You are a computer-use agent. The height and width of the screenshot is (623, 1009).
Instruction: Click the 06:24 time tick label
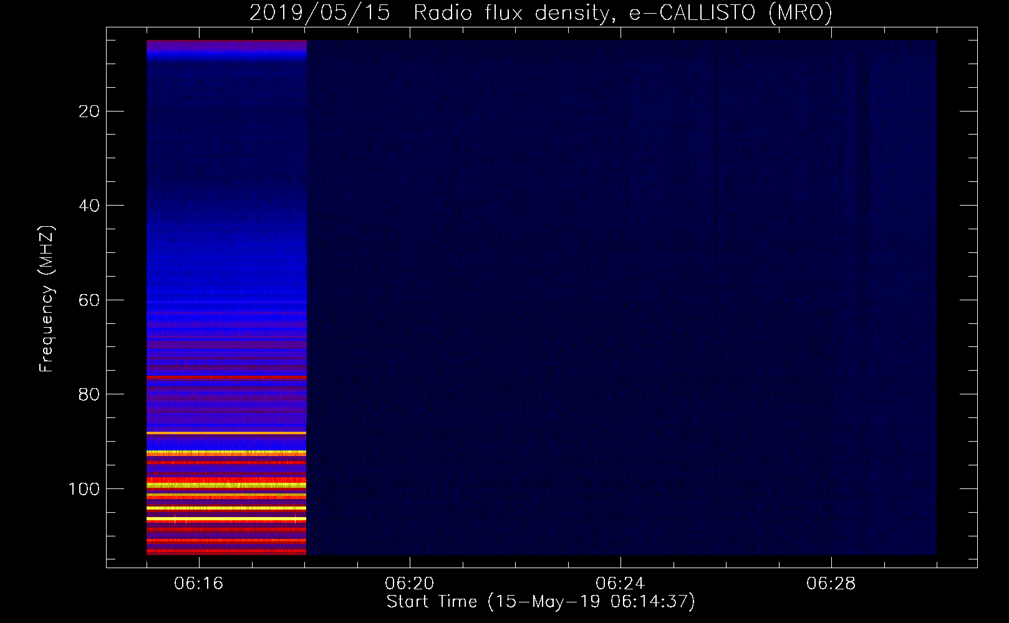[x=620, y=584]
